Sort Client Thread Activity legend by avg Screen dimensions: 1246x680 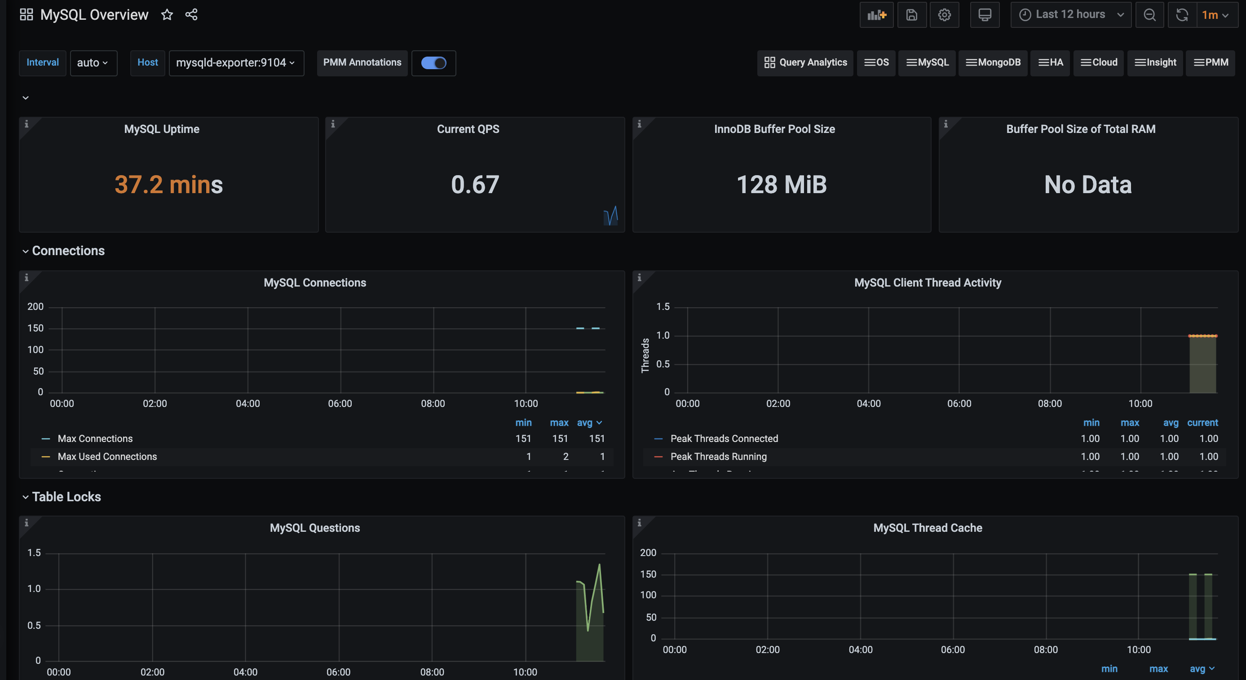pos(1171,423)
